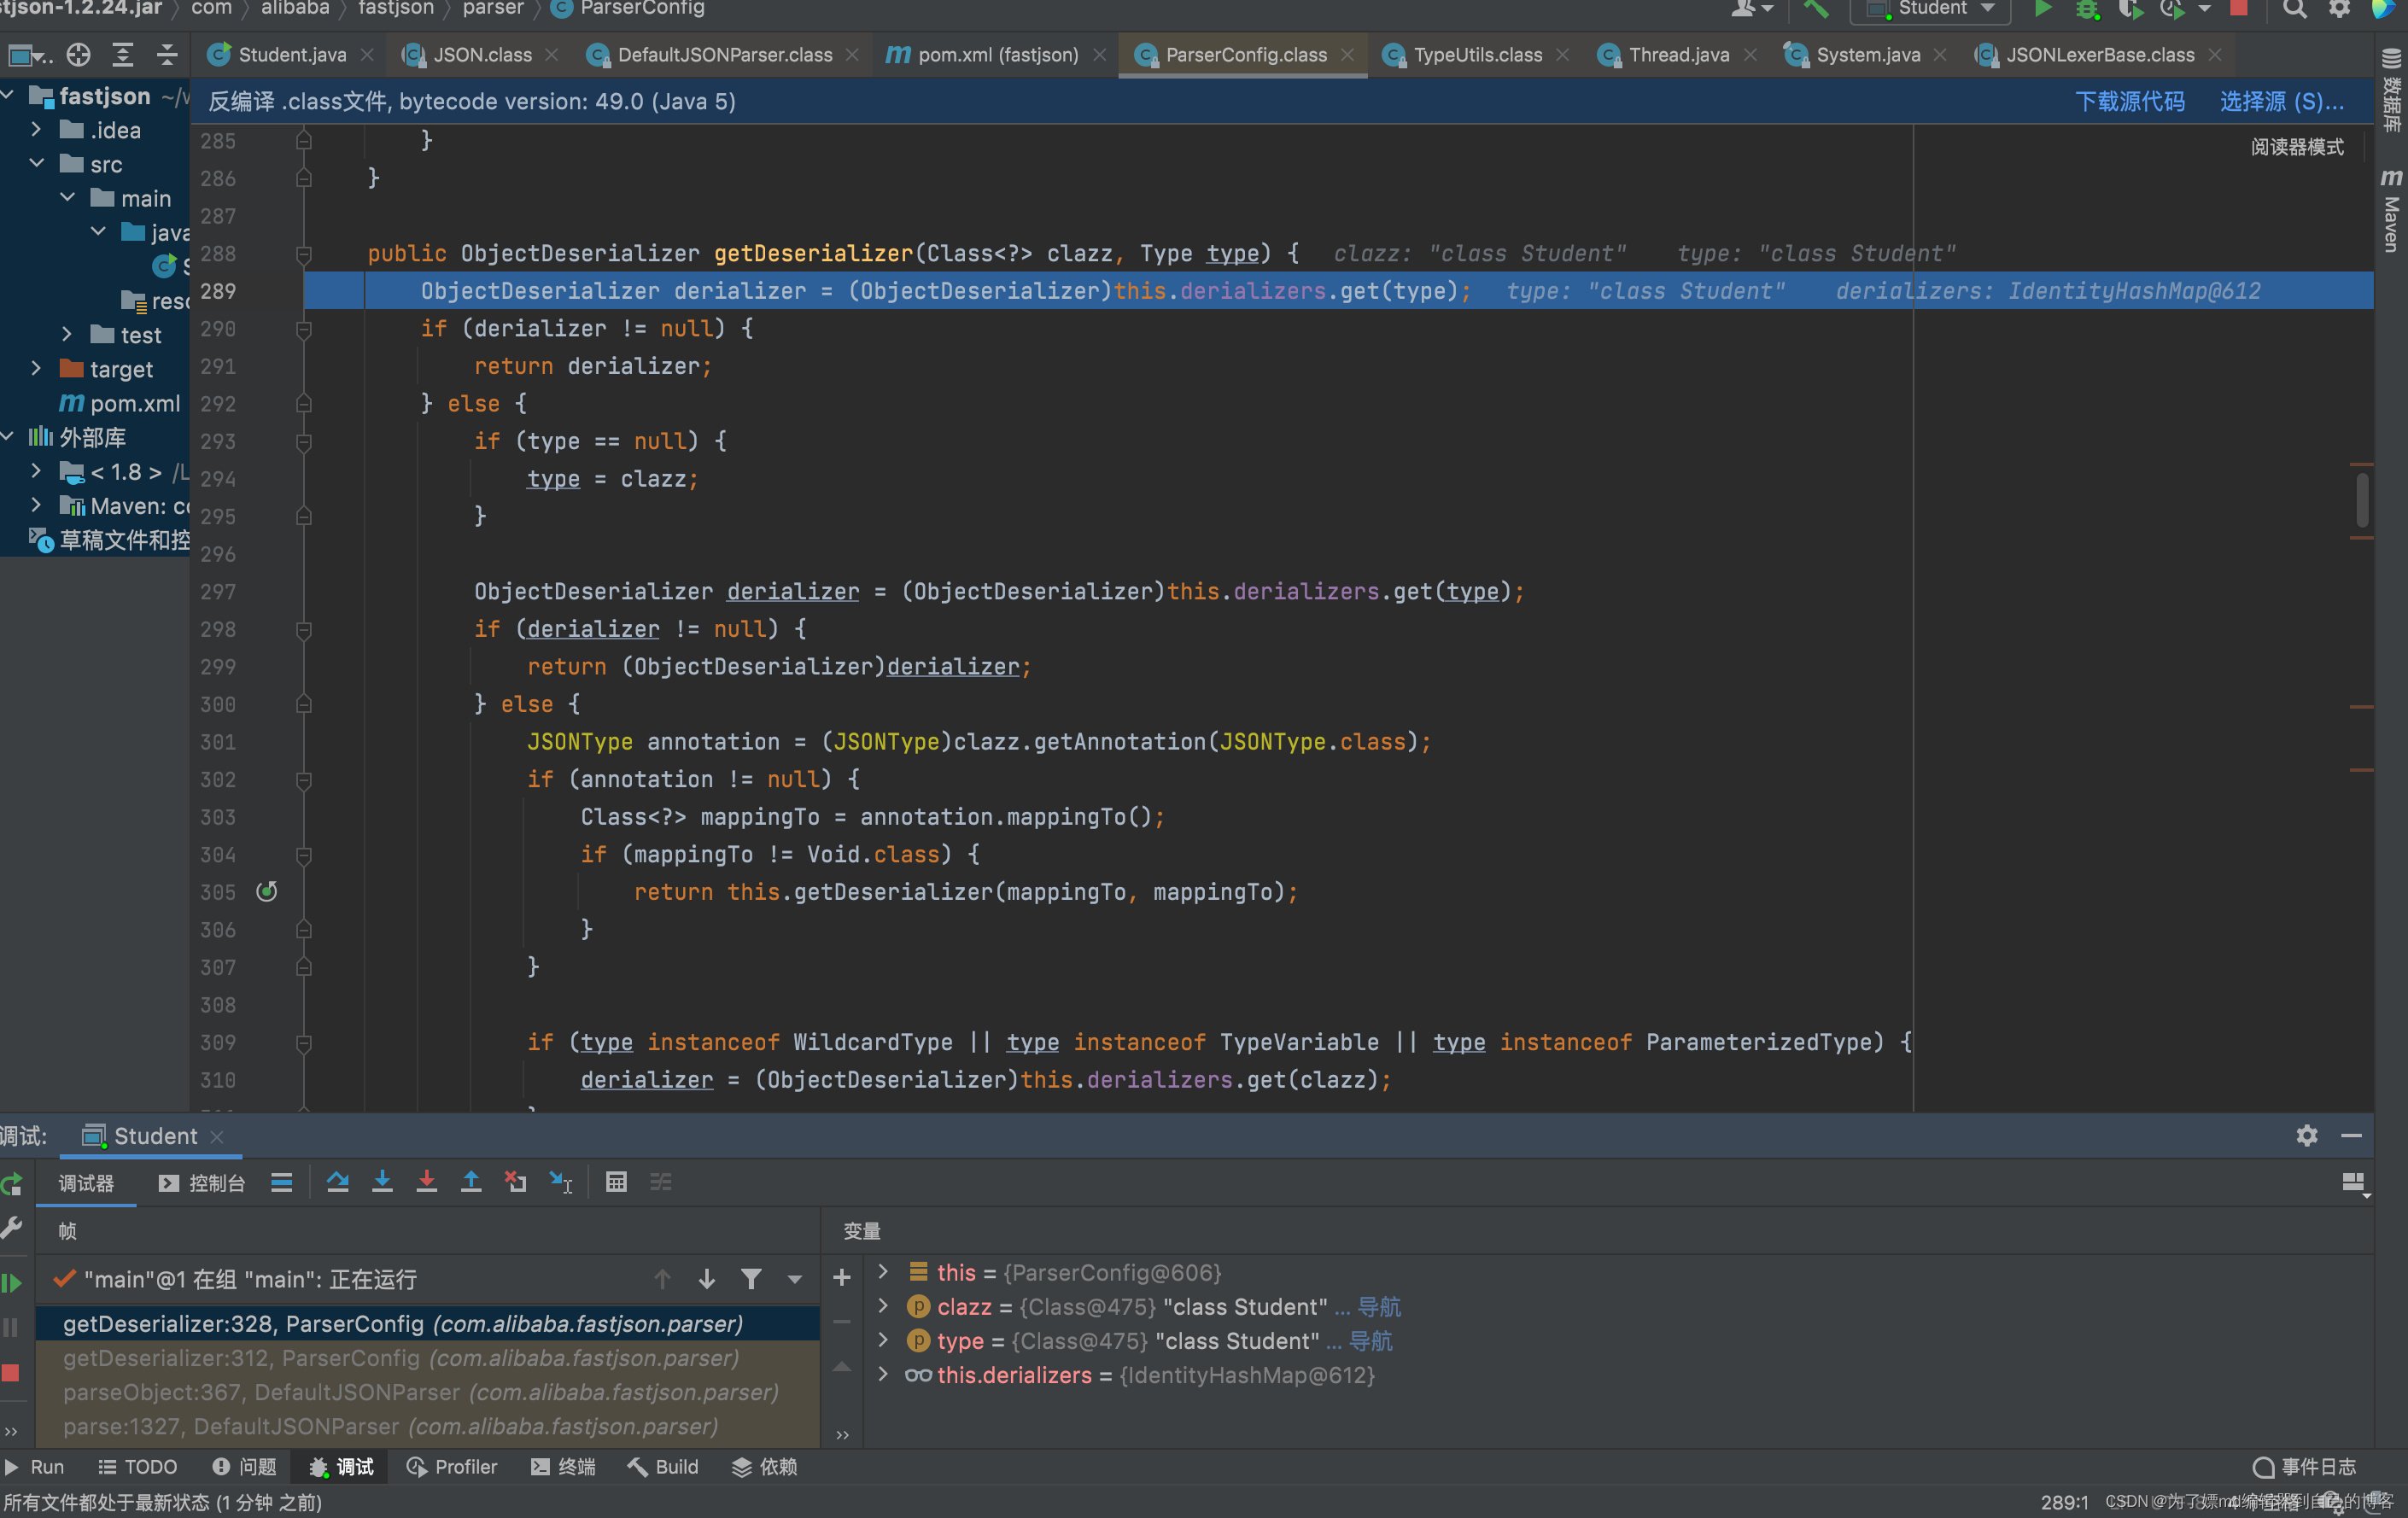Click 下载源代码 link
The height and width of the screenshot is (1518, 2408).
pyautogui.click(x=2130, y=101)
